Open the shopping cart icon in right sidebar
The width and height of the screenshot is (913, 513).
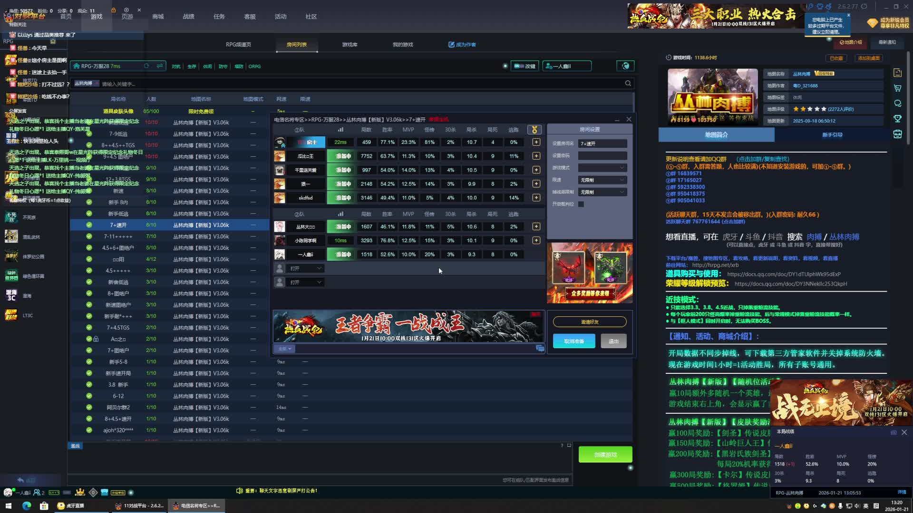tap(897, 88)
